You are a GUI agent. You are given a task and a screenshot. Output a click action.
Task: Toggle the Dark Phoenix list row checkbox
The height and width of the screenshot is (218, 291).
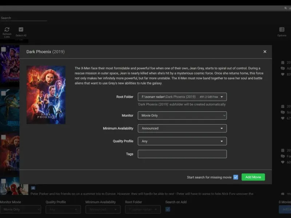click(4, 137)
